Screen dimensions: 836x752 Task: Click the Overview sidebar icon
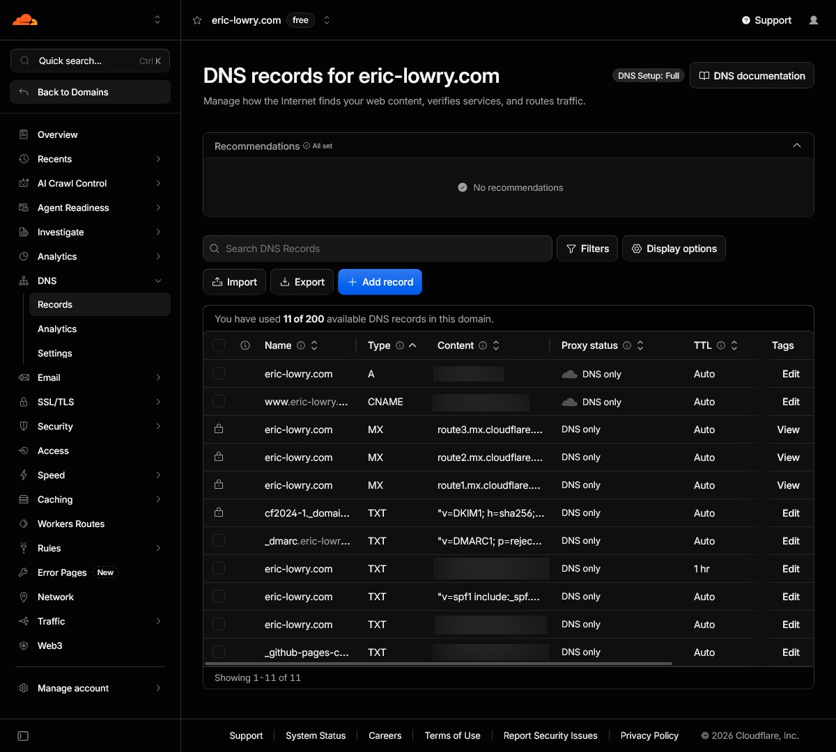click(x=24, y=134)
